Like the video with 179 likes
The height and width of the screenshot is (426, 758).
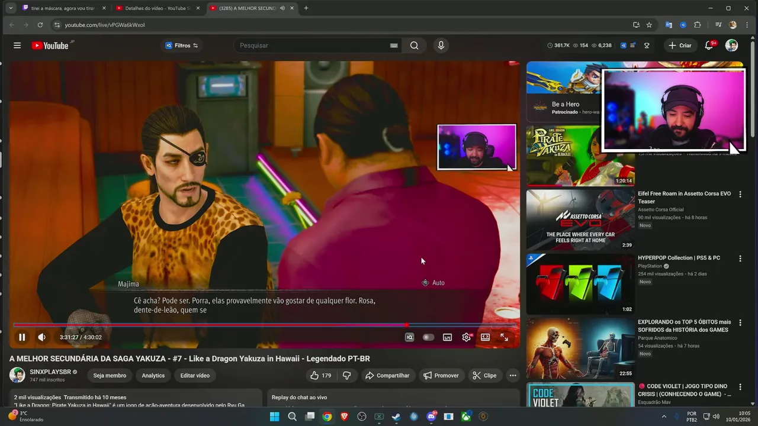pyautogui.click(x=320, y=376)
